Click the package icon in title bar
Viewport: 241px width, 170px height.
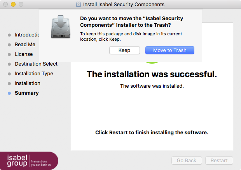click(x=79, y=4)
